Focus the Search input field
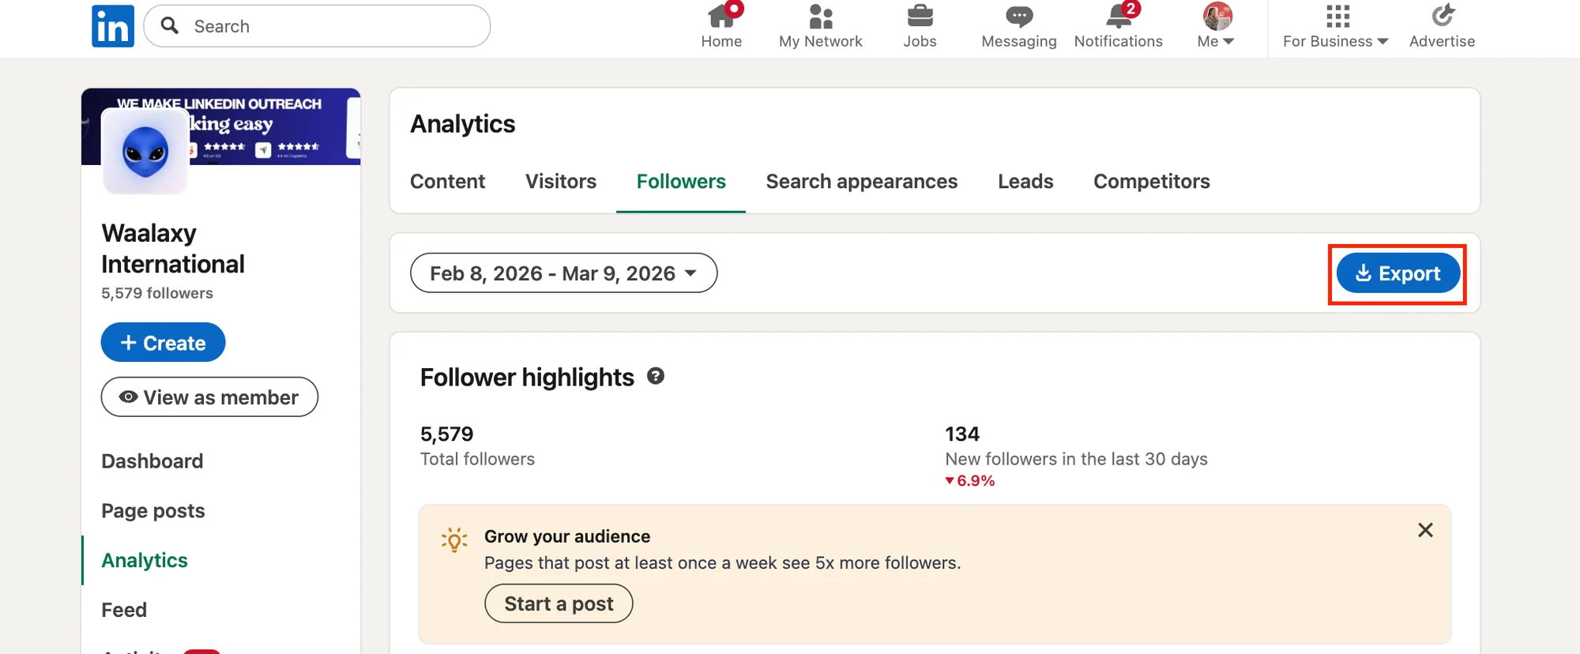The width and height of the screenshot is (1580, 654). [317, 26]
